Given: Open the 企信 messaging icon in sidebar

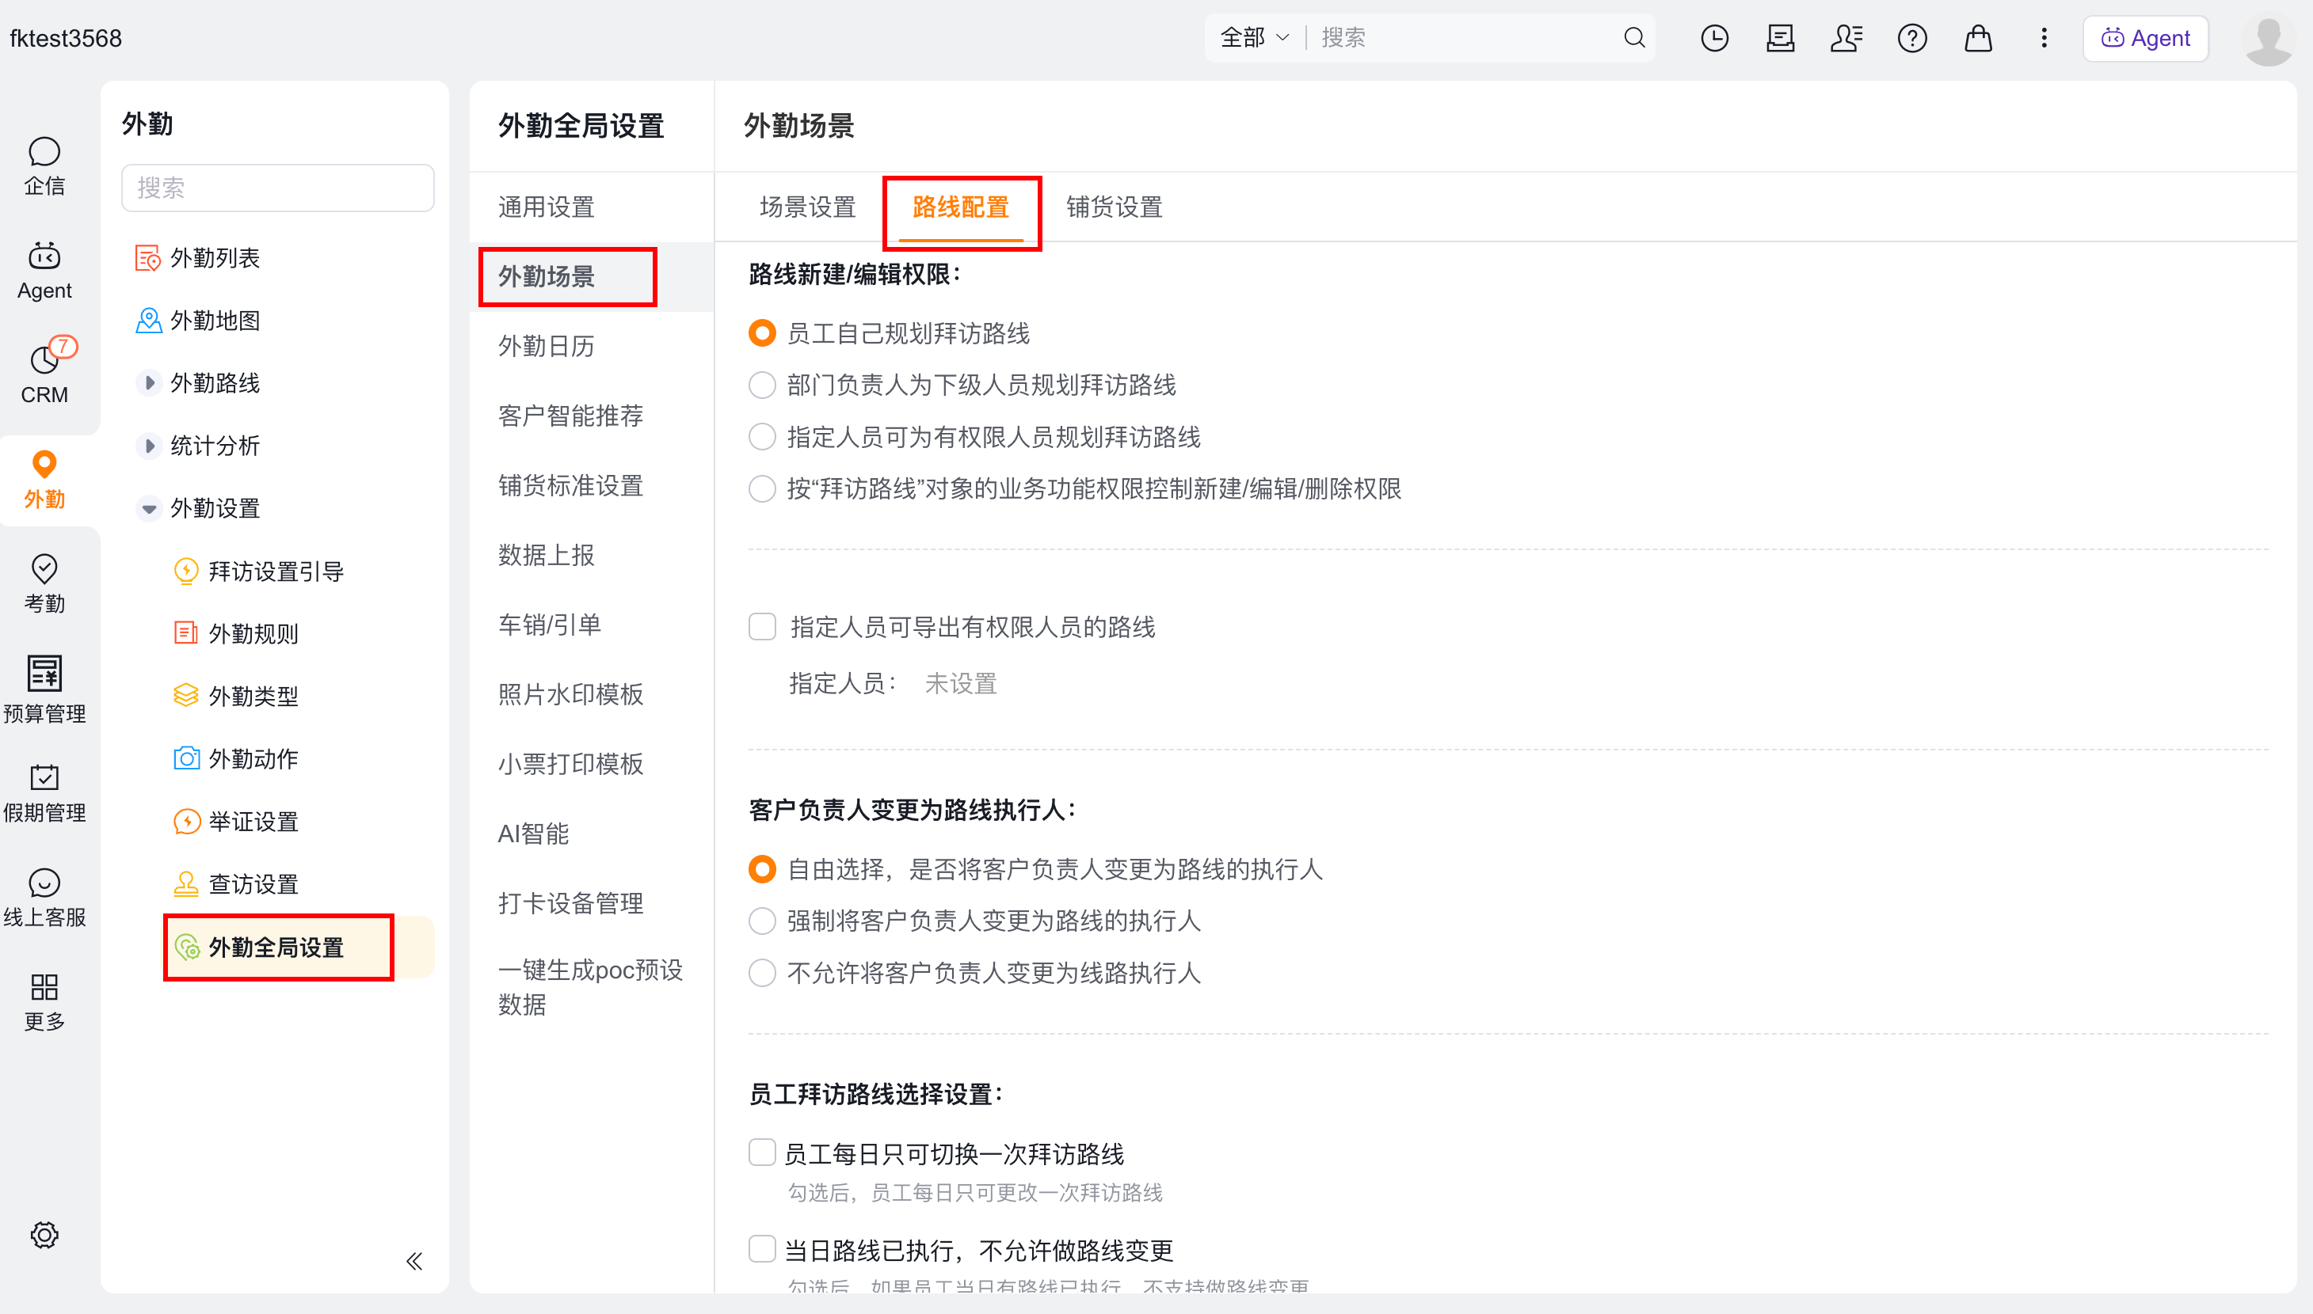Looking at the screenshot, I should click(44, 166).
